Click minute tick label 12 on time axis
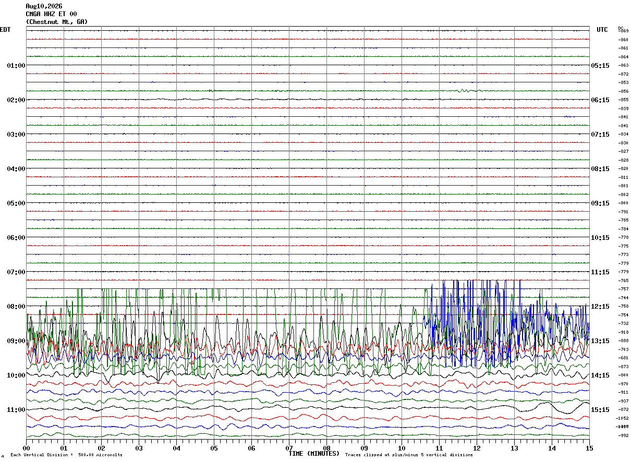Image resolution: width=631 pixels, height=462 pixels. coord(477,448)
